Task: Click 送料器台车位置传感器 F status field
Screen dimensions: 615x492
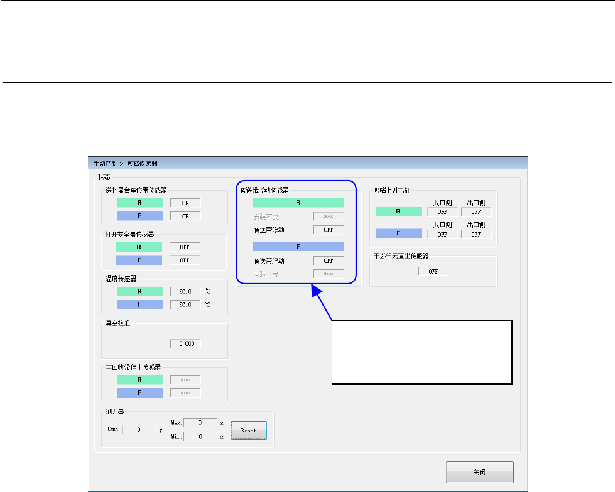Action: pos(185,216)
